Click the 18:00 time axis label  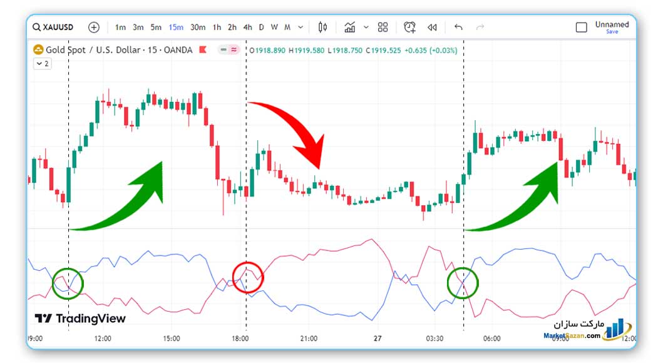(240, 339)
